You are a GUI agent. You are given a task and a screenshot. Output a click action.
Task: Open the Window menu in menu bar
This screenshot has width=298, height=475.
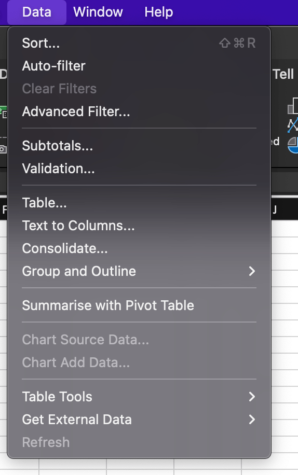click(x=98, y=12)
